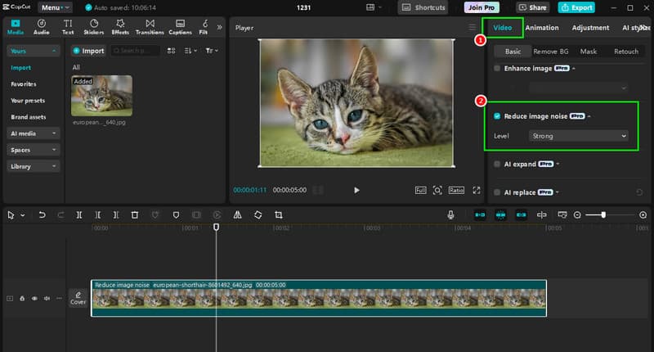Click the marker shield icon in toolbar
This screenshot has width=654, height=352.
[x=176, y=215]
